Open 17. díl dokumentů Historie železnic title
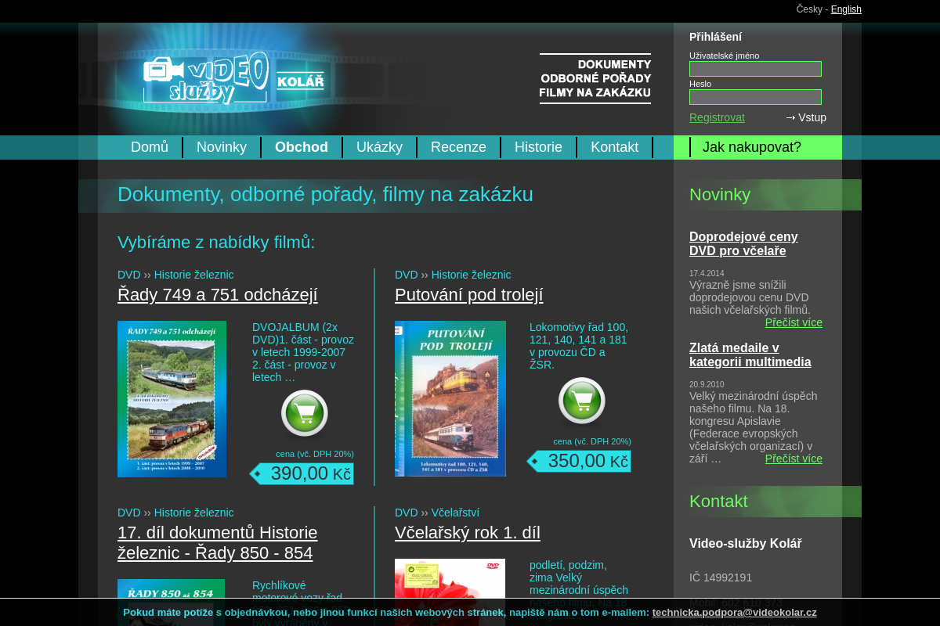Viewport: 940px width, 626px height. pos(218,543)
